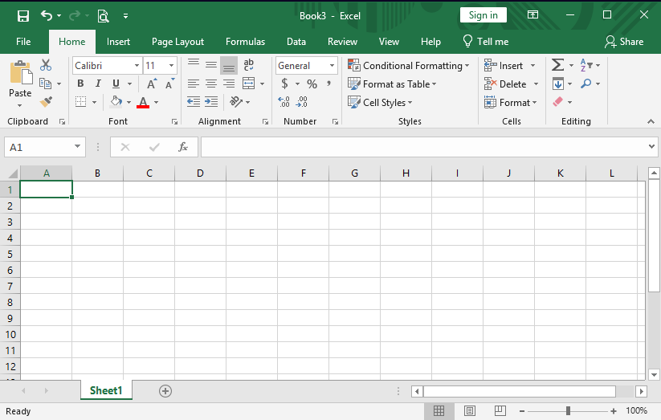Viewport: 661px width, 420px height.
Task: Open Sort & Filter tool
Action: (586, 65)
